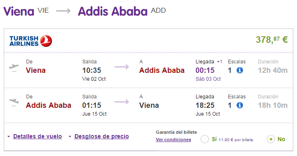
Task: Open stopover info icon for the return flight
Action: point(240,105)
